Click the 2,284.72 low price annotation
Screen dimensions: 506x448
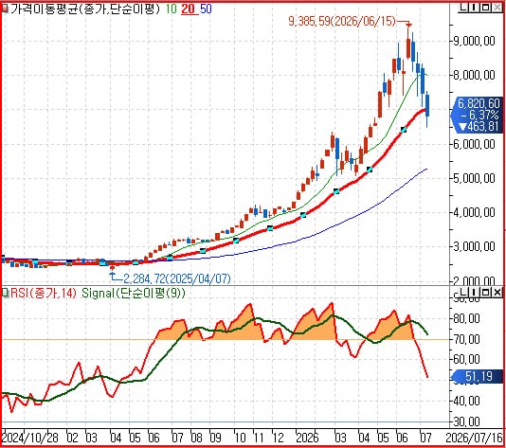click(177, 278)
